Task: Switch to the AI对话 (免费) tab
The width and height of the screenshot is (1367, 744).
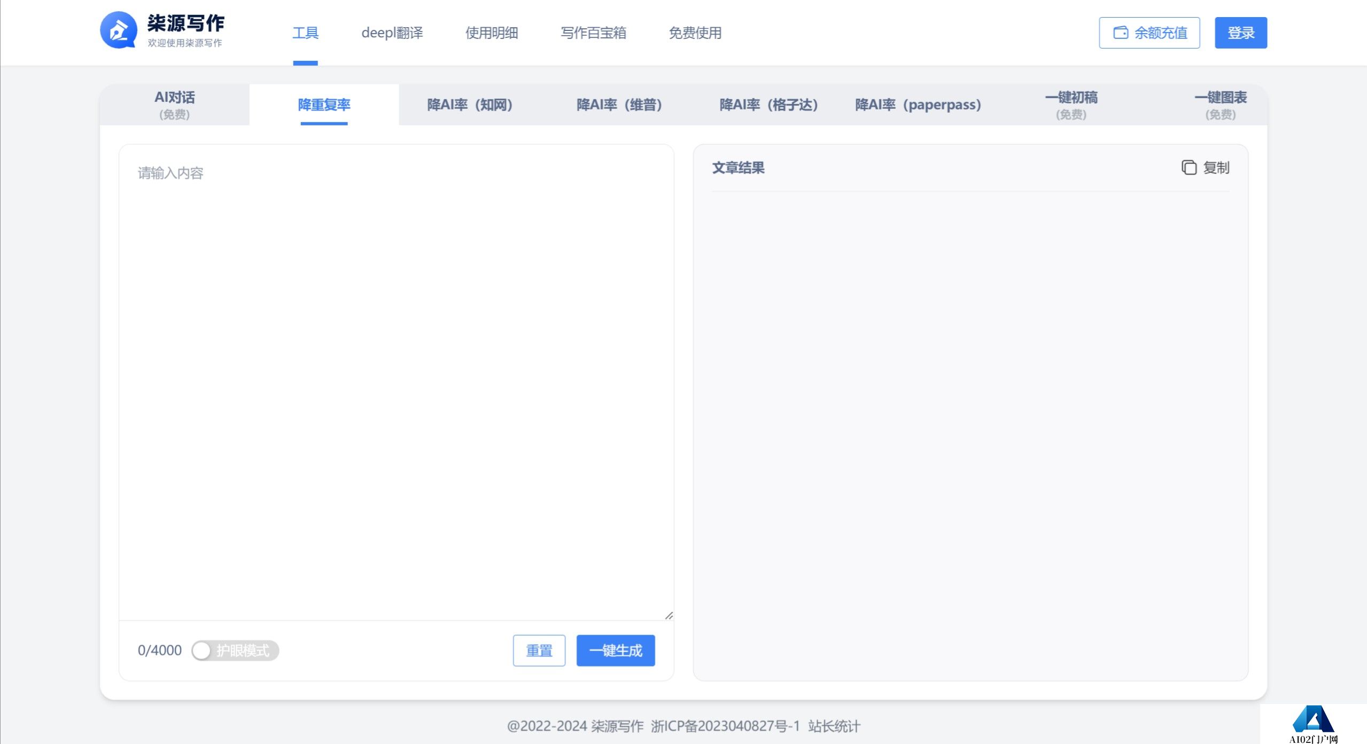Action: 175,105
